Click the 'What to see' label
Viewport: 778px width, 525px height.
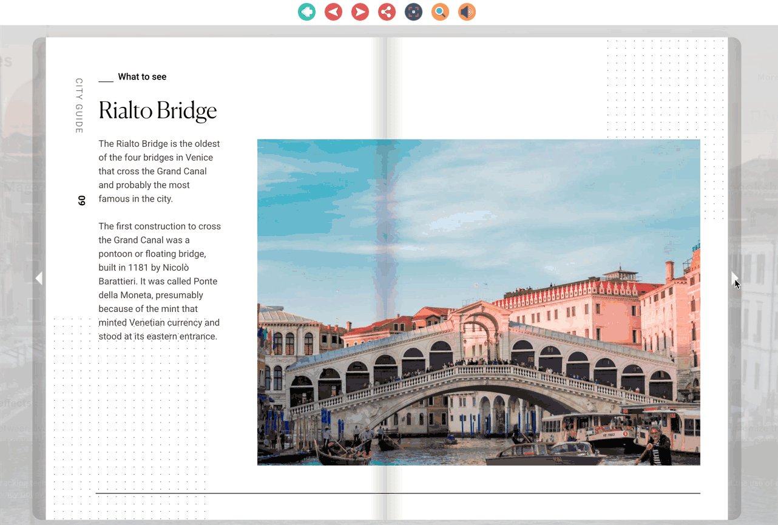[142, 76]
